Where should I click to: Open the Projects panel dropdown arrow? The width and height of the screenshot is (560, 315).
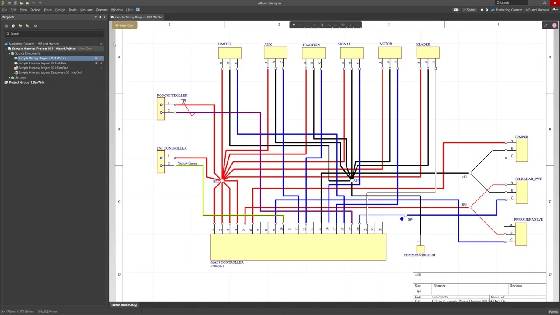[96, 17]
